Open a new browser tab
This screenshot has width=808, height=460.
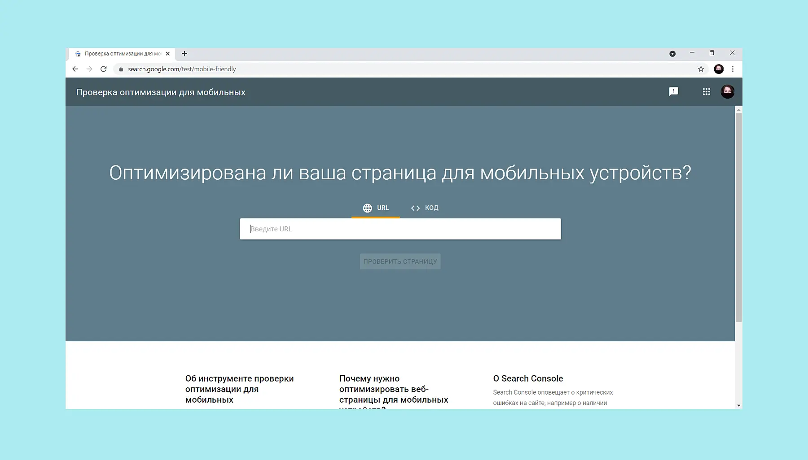tap(184, 54)
